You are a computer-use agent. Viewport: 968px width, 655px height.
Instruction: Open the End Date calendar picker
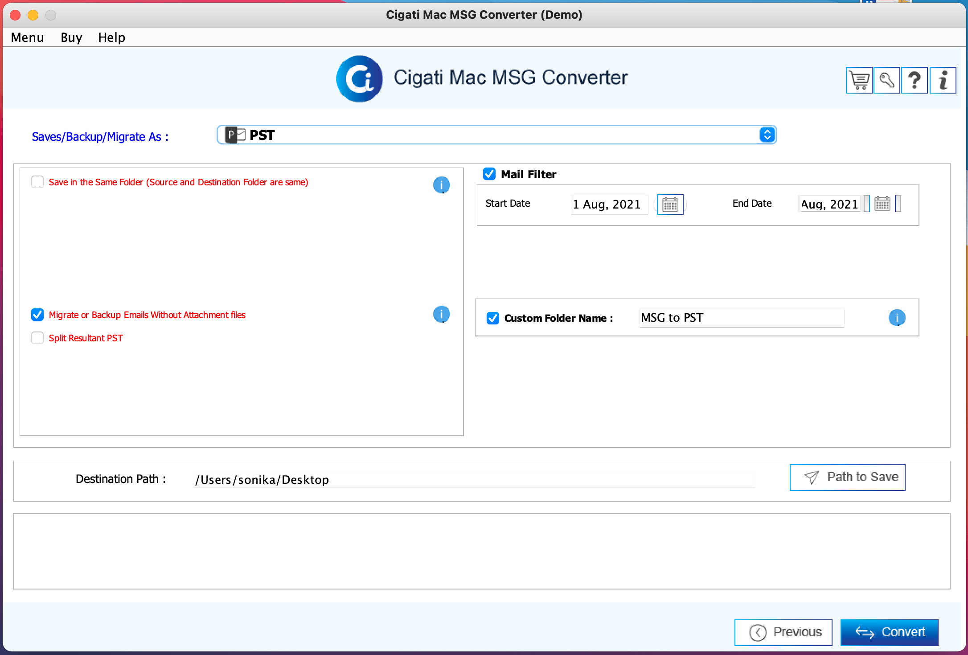[x=882, y=204]
